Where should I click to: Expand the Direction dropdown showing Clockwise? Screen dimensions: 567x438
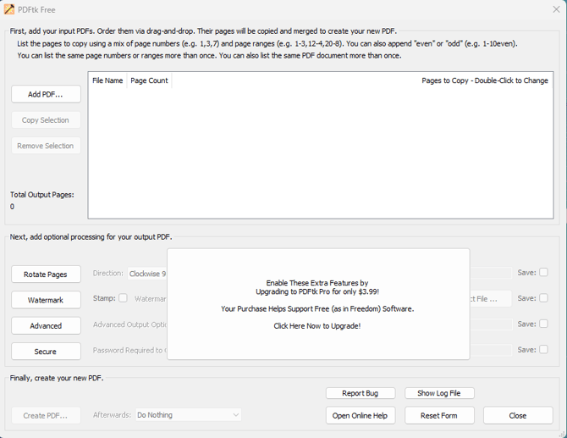pos(147,274)
